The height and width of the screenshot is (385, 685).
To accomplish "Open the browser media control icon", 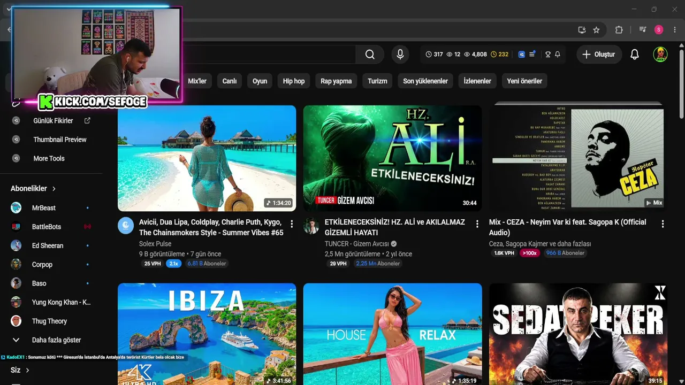I will pyautogui.click(x=643, y=30).
